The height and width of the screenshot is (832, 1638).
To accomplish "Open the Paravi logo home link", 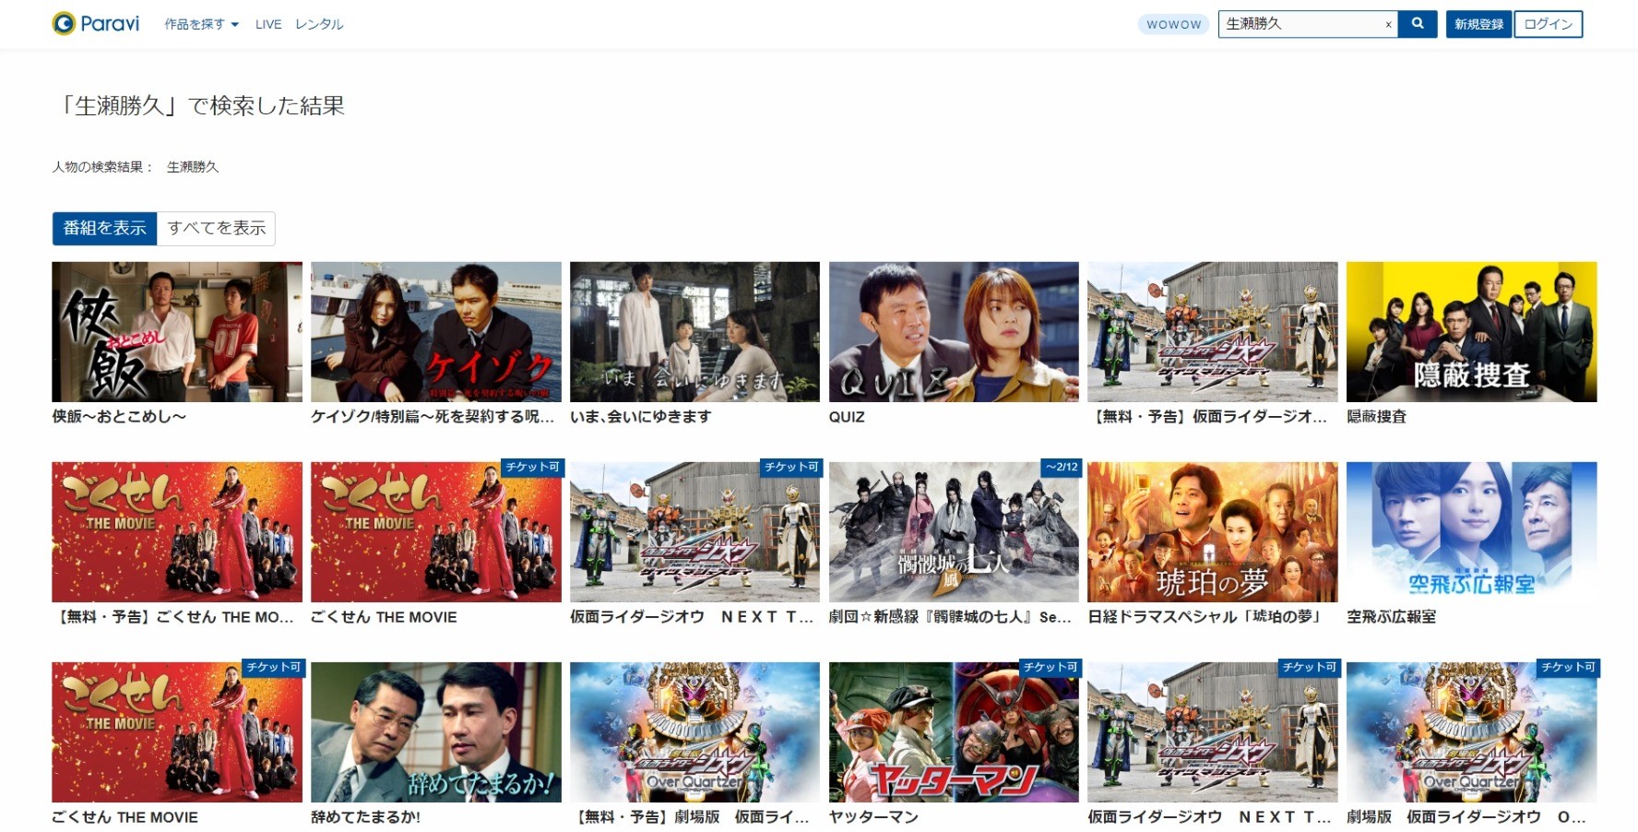I will click(96, 24).
